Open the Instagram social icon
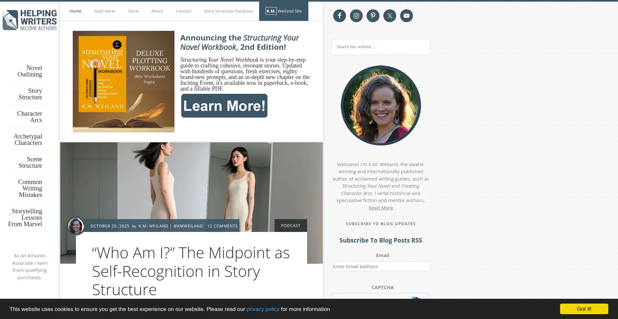This screenshot has height=319, width=618. [x=356, y=16]
